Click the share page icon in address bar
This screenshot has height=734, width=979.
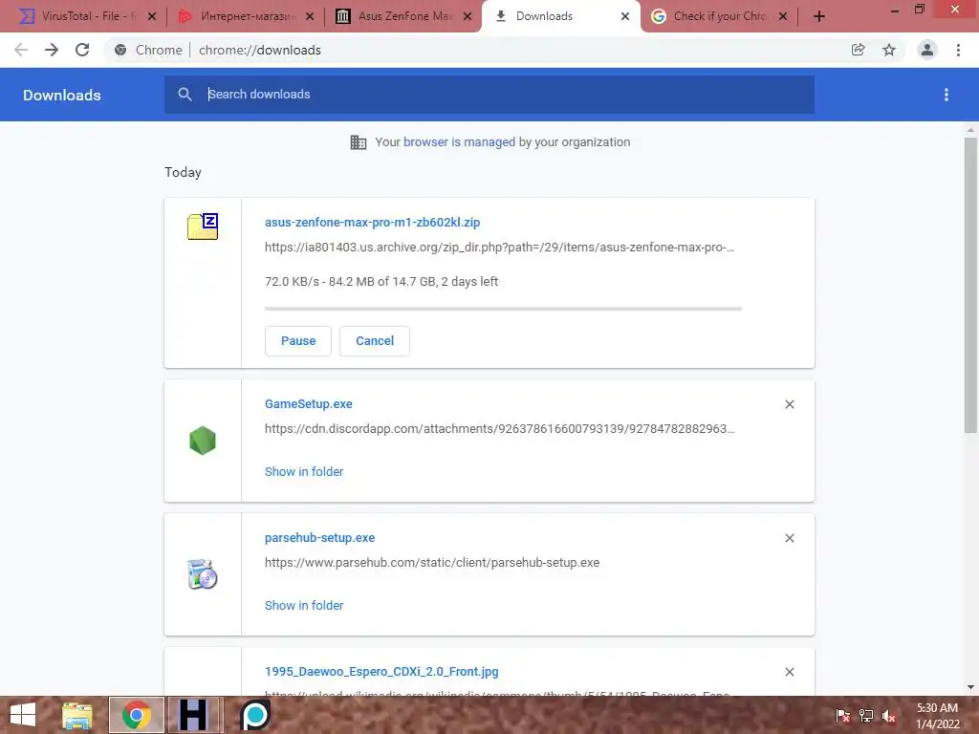[x=859, y=50]
